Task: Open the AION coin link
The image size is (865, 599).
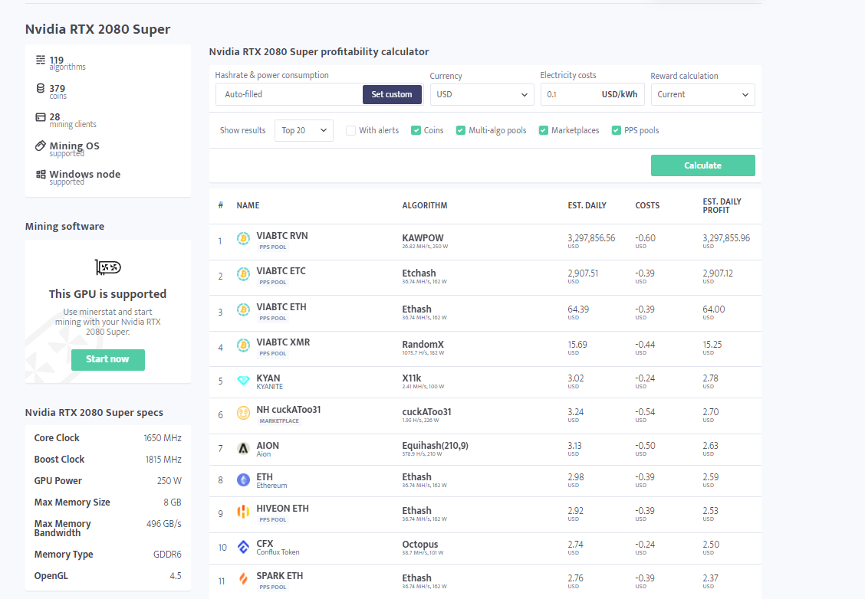Action: [x=268, y=446]
